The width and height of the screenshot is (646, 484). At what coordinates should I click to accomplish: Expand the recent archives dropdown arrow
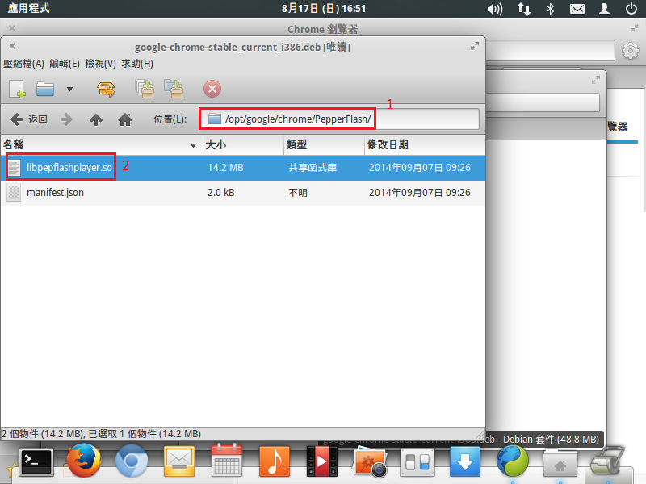pyautogui.click(x=69, y=89)
